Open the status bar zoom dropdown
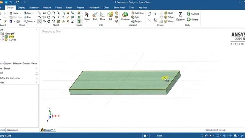The width and height of the screenshot is (245, 138). [238, 136]
